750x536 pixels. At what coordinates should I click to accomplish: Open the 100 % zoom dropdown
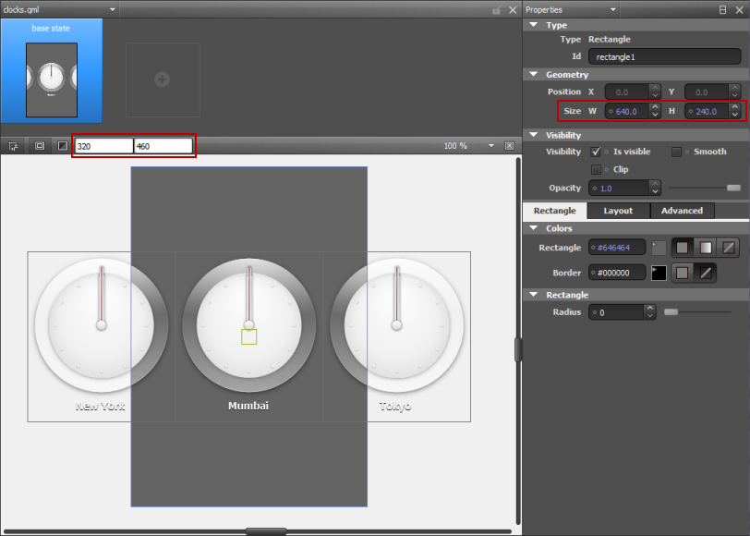[491, 145]
